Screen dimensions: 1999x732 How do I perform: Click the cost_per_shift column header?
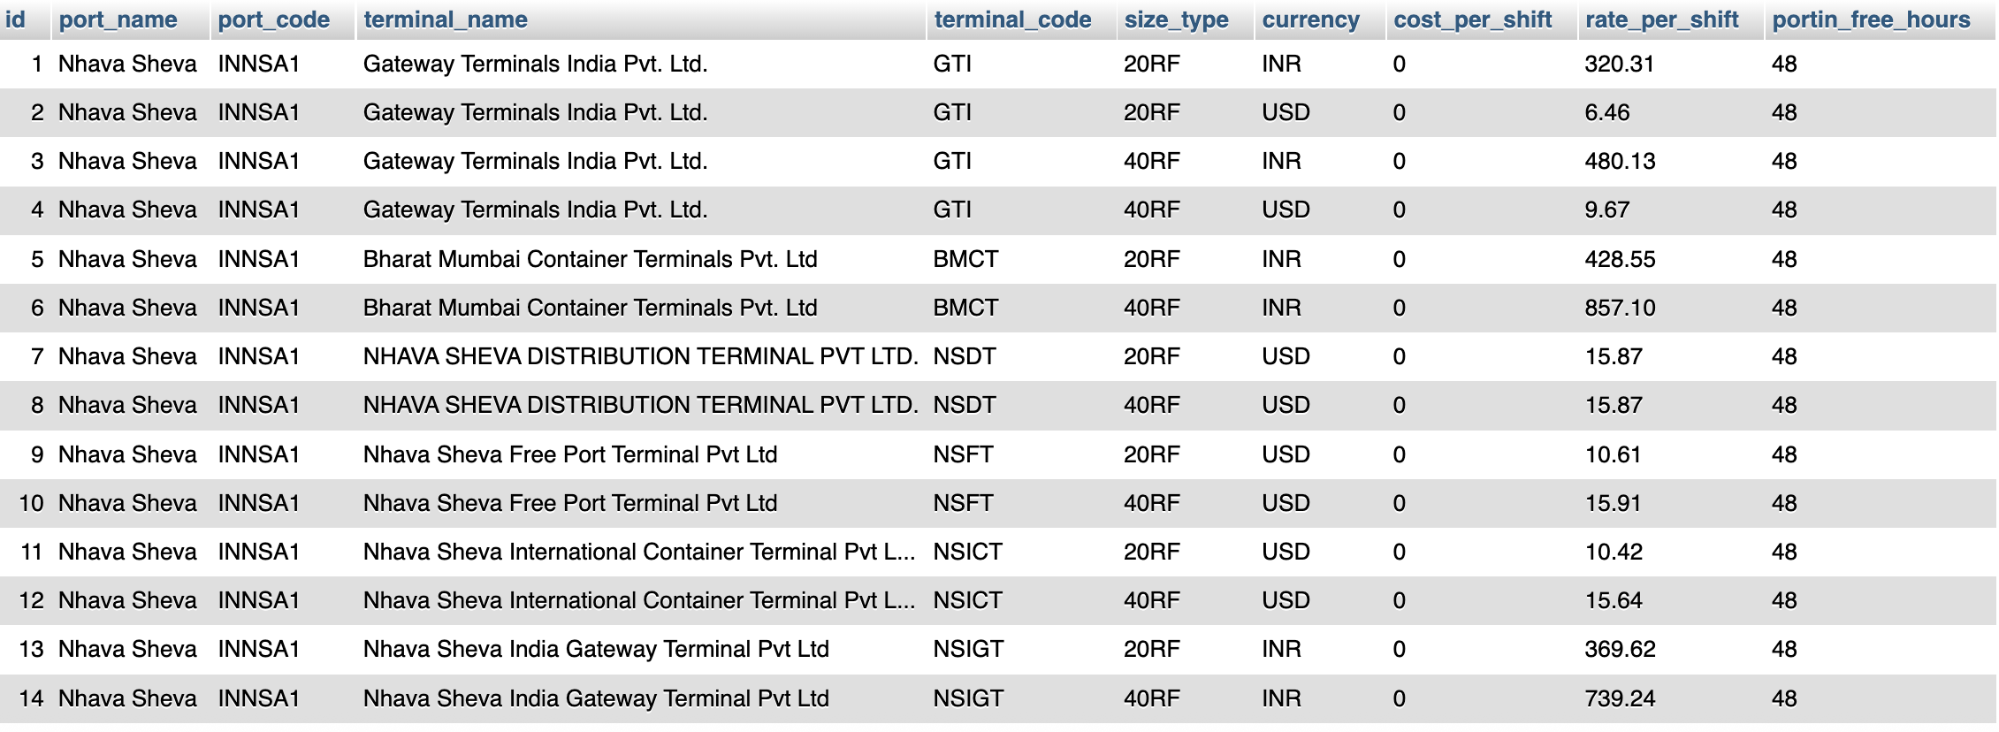point(1472,19)
